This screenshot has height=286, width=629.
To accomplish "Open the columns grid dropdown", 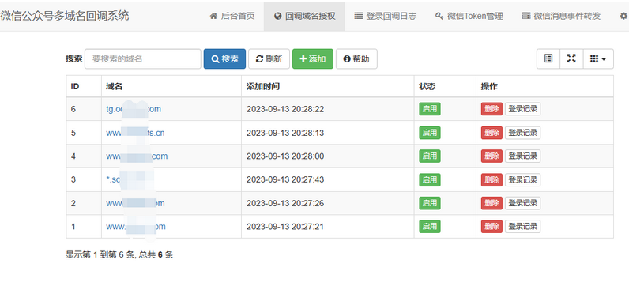I will (x=598, y=58).
